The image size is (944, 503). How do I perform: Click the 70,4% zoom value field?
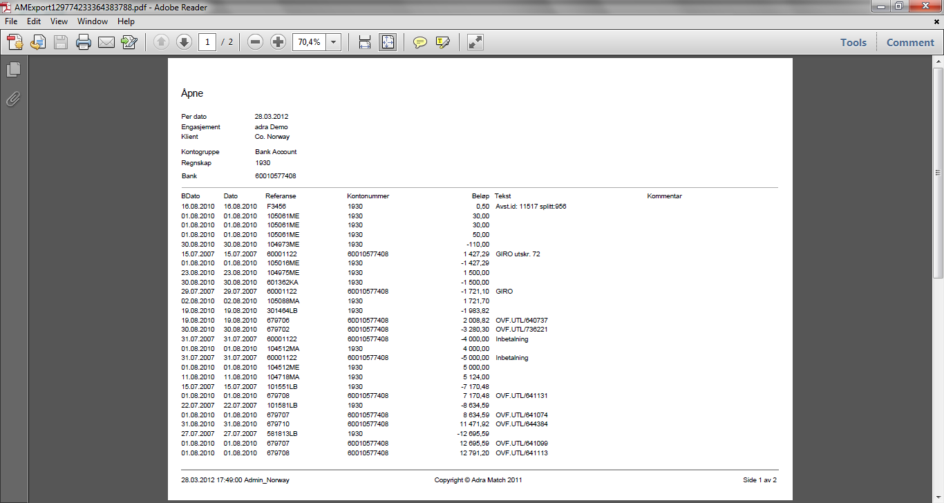tap(309, 42)
